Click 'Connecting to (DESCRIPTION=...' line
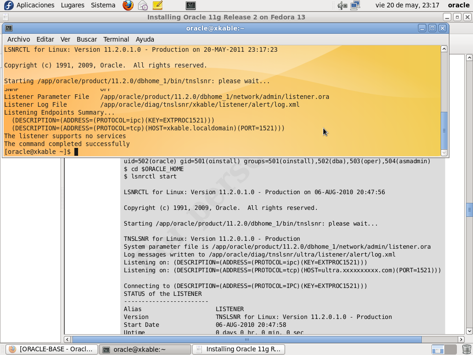 pos(245,286)
